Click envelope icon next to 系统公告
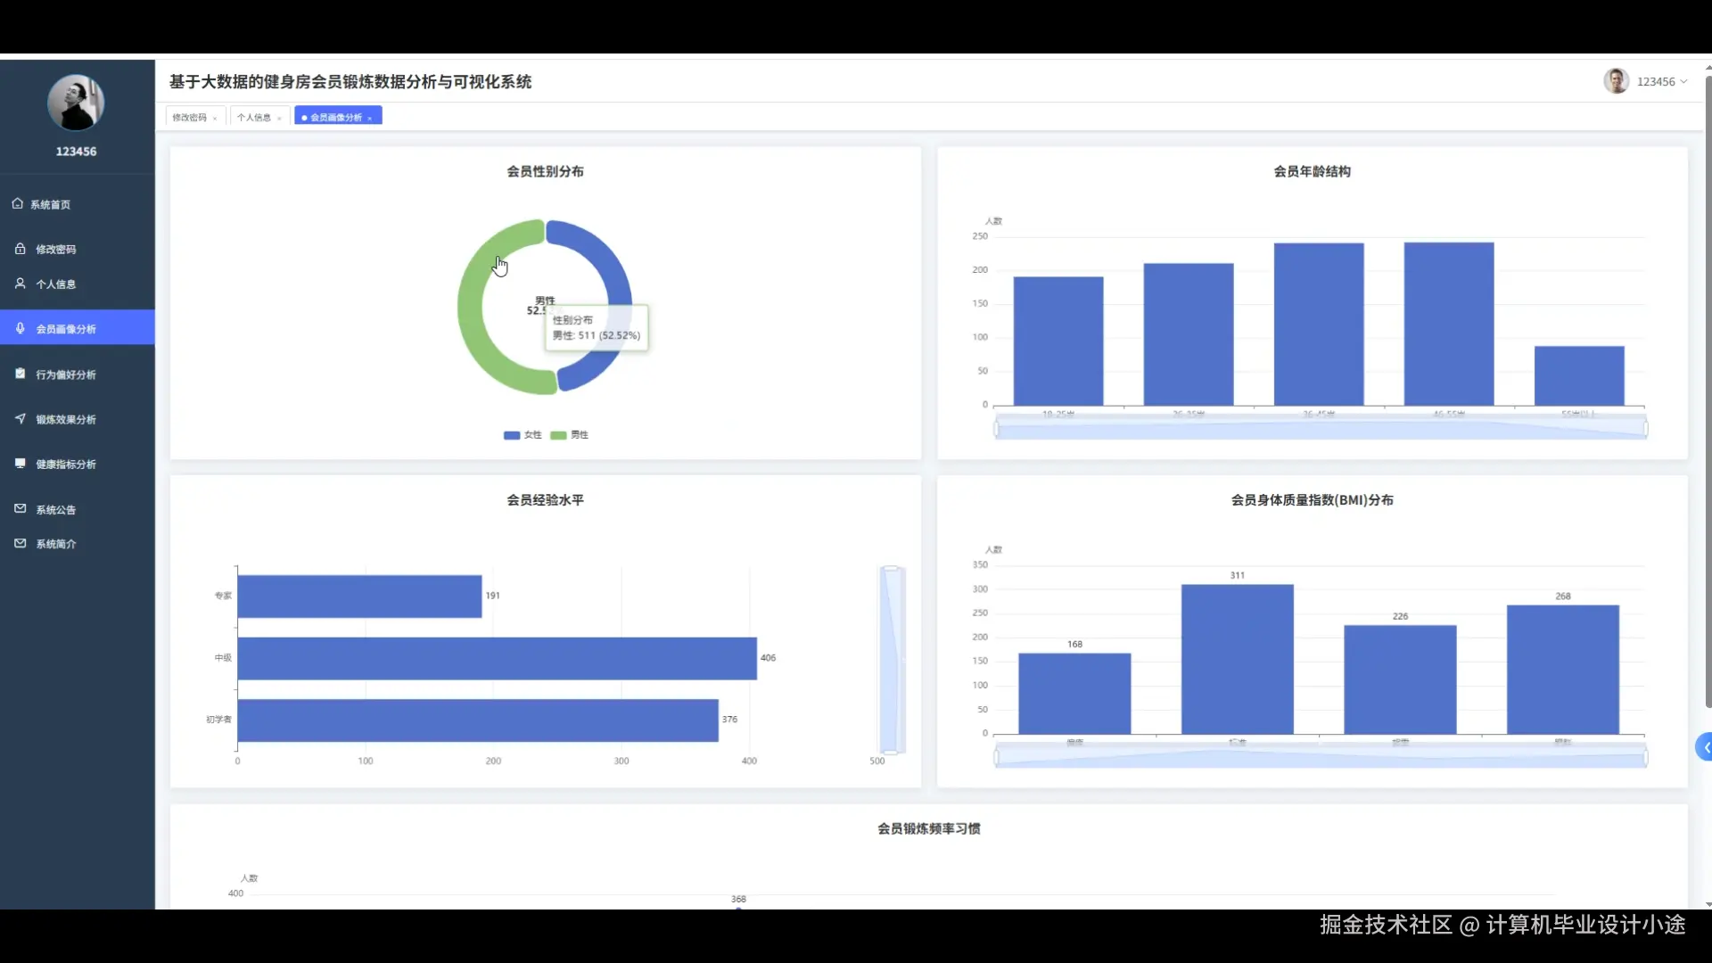 click(x=20, y=509)
